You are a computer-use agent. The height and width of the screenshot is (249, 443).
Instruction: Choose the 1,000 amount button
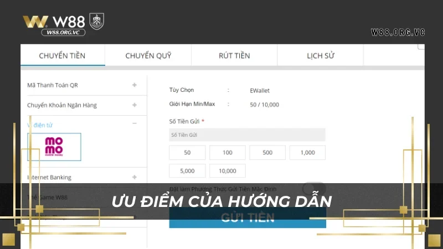coord(308,153)
